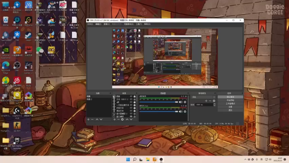The height and width of the screenshot is (163, 289).
Task: Add a transition with plus icon
Action: coord(206,101)
